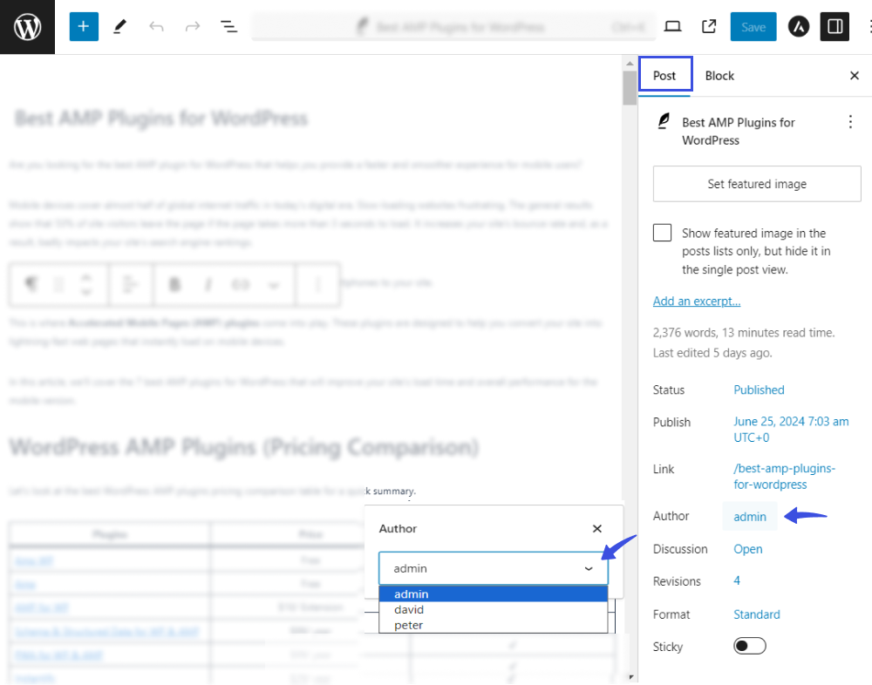Click the Link toolbar button
The width and height of the screenshot is (872, 685).
pyautogui.click(x=241, y=284)
